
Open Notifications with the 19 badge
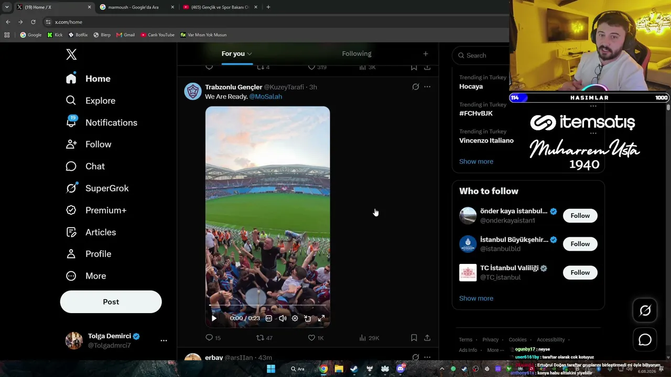point(102,123)
